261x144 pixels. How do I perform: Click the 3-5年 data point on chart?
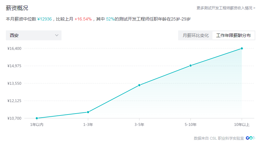[139, 85]
